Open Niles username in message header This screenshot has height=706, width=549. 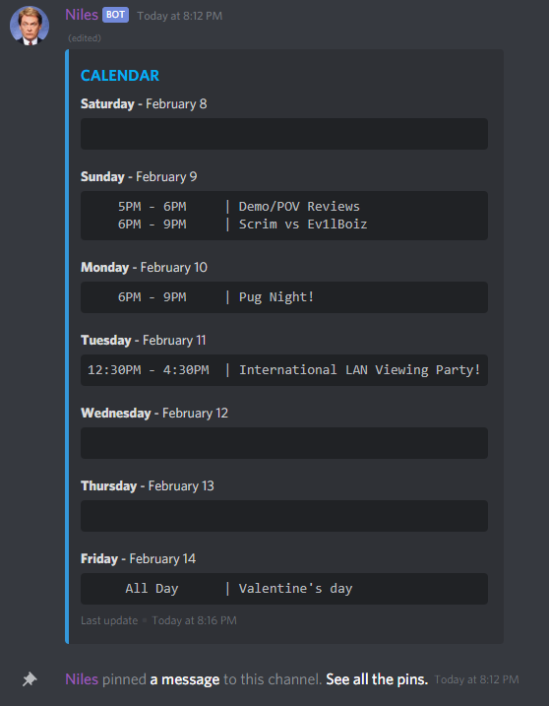(x=82, y=15)
